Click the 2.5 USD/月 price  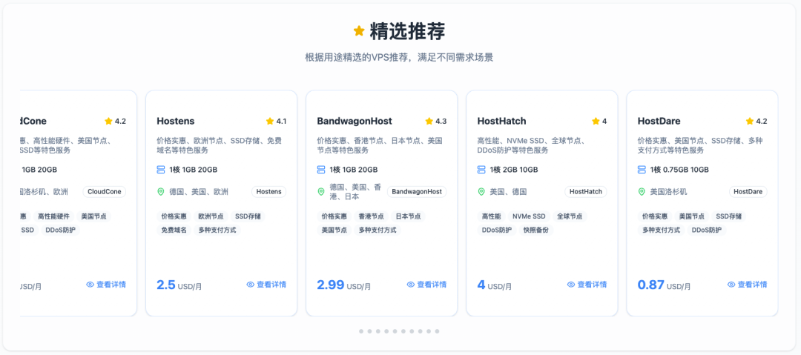(x=179, y=285)
